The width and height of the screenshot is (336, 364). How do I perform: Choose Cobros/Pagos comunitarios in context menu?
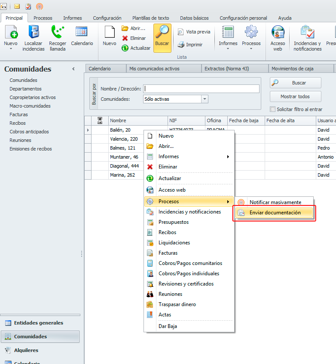pos(189,263)
